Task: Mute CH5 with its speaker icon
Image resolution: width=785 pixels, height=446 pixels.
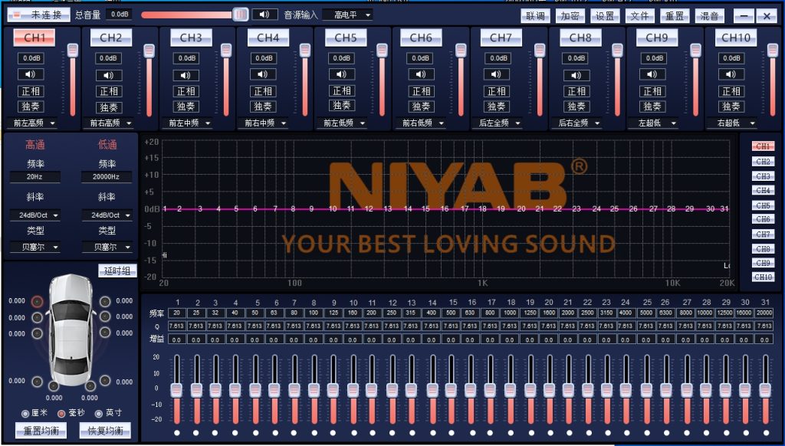Action: pyautogui.click(x=341, y=74)
